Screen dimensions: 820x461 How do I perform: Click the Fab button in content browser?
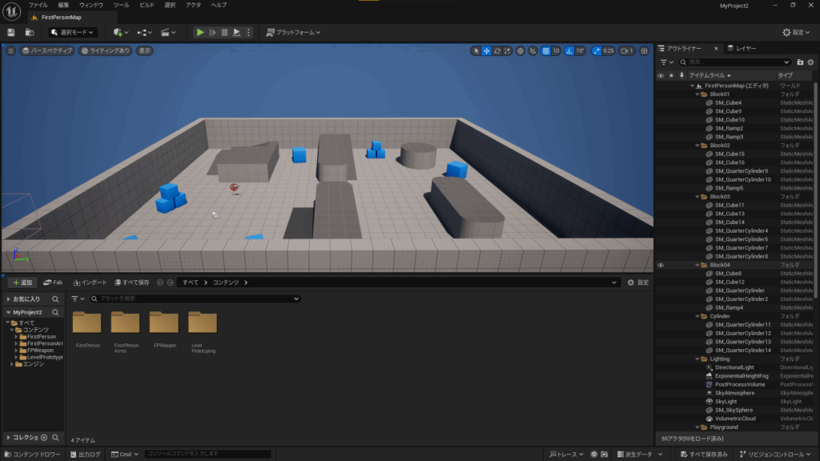pyautogui.click(x=54, y=283)
